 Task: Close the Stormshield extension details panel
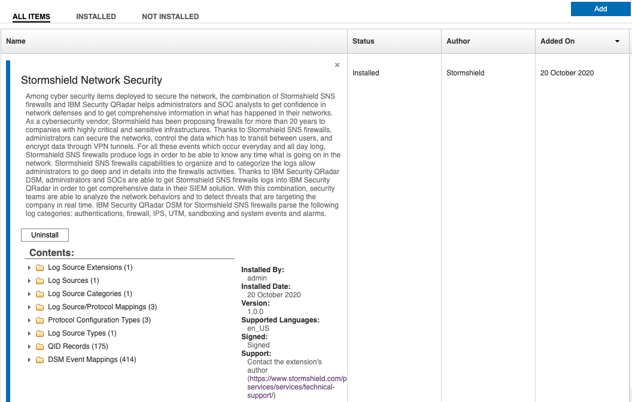pos(337,65)
